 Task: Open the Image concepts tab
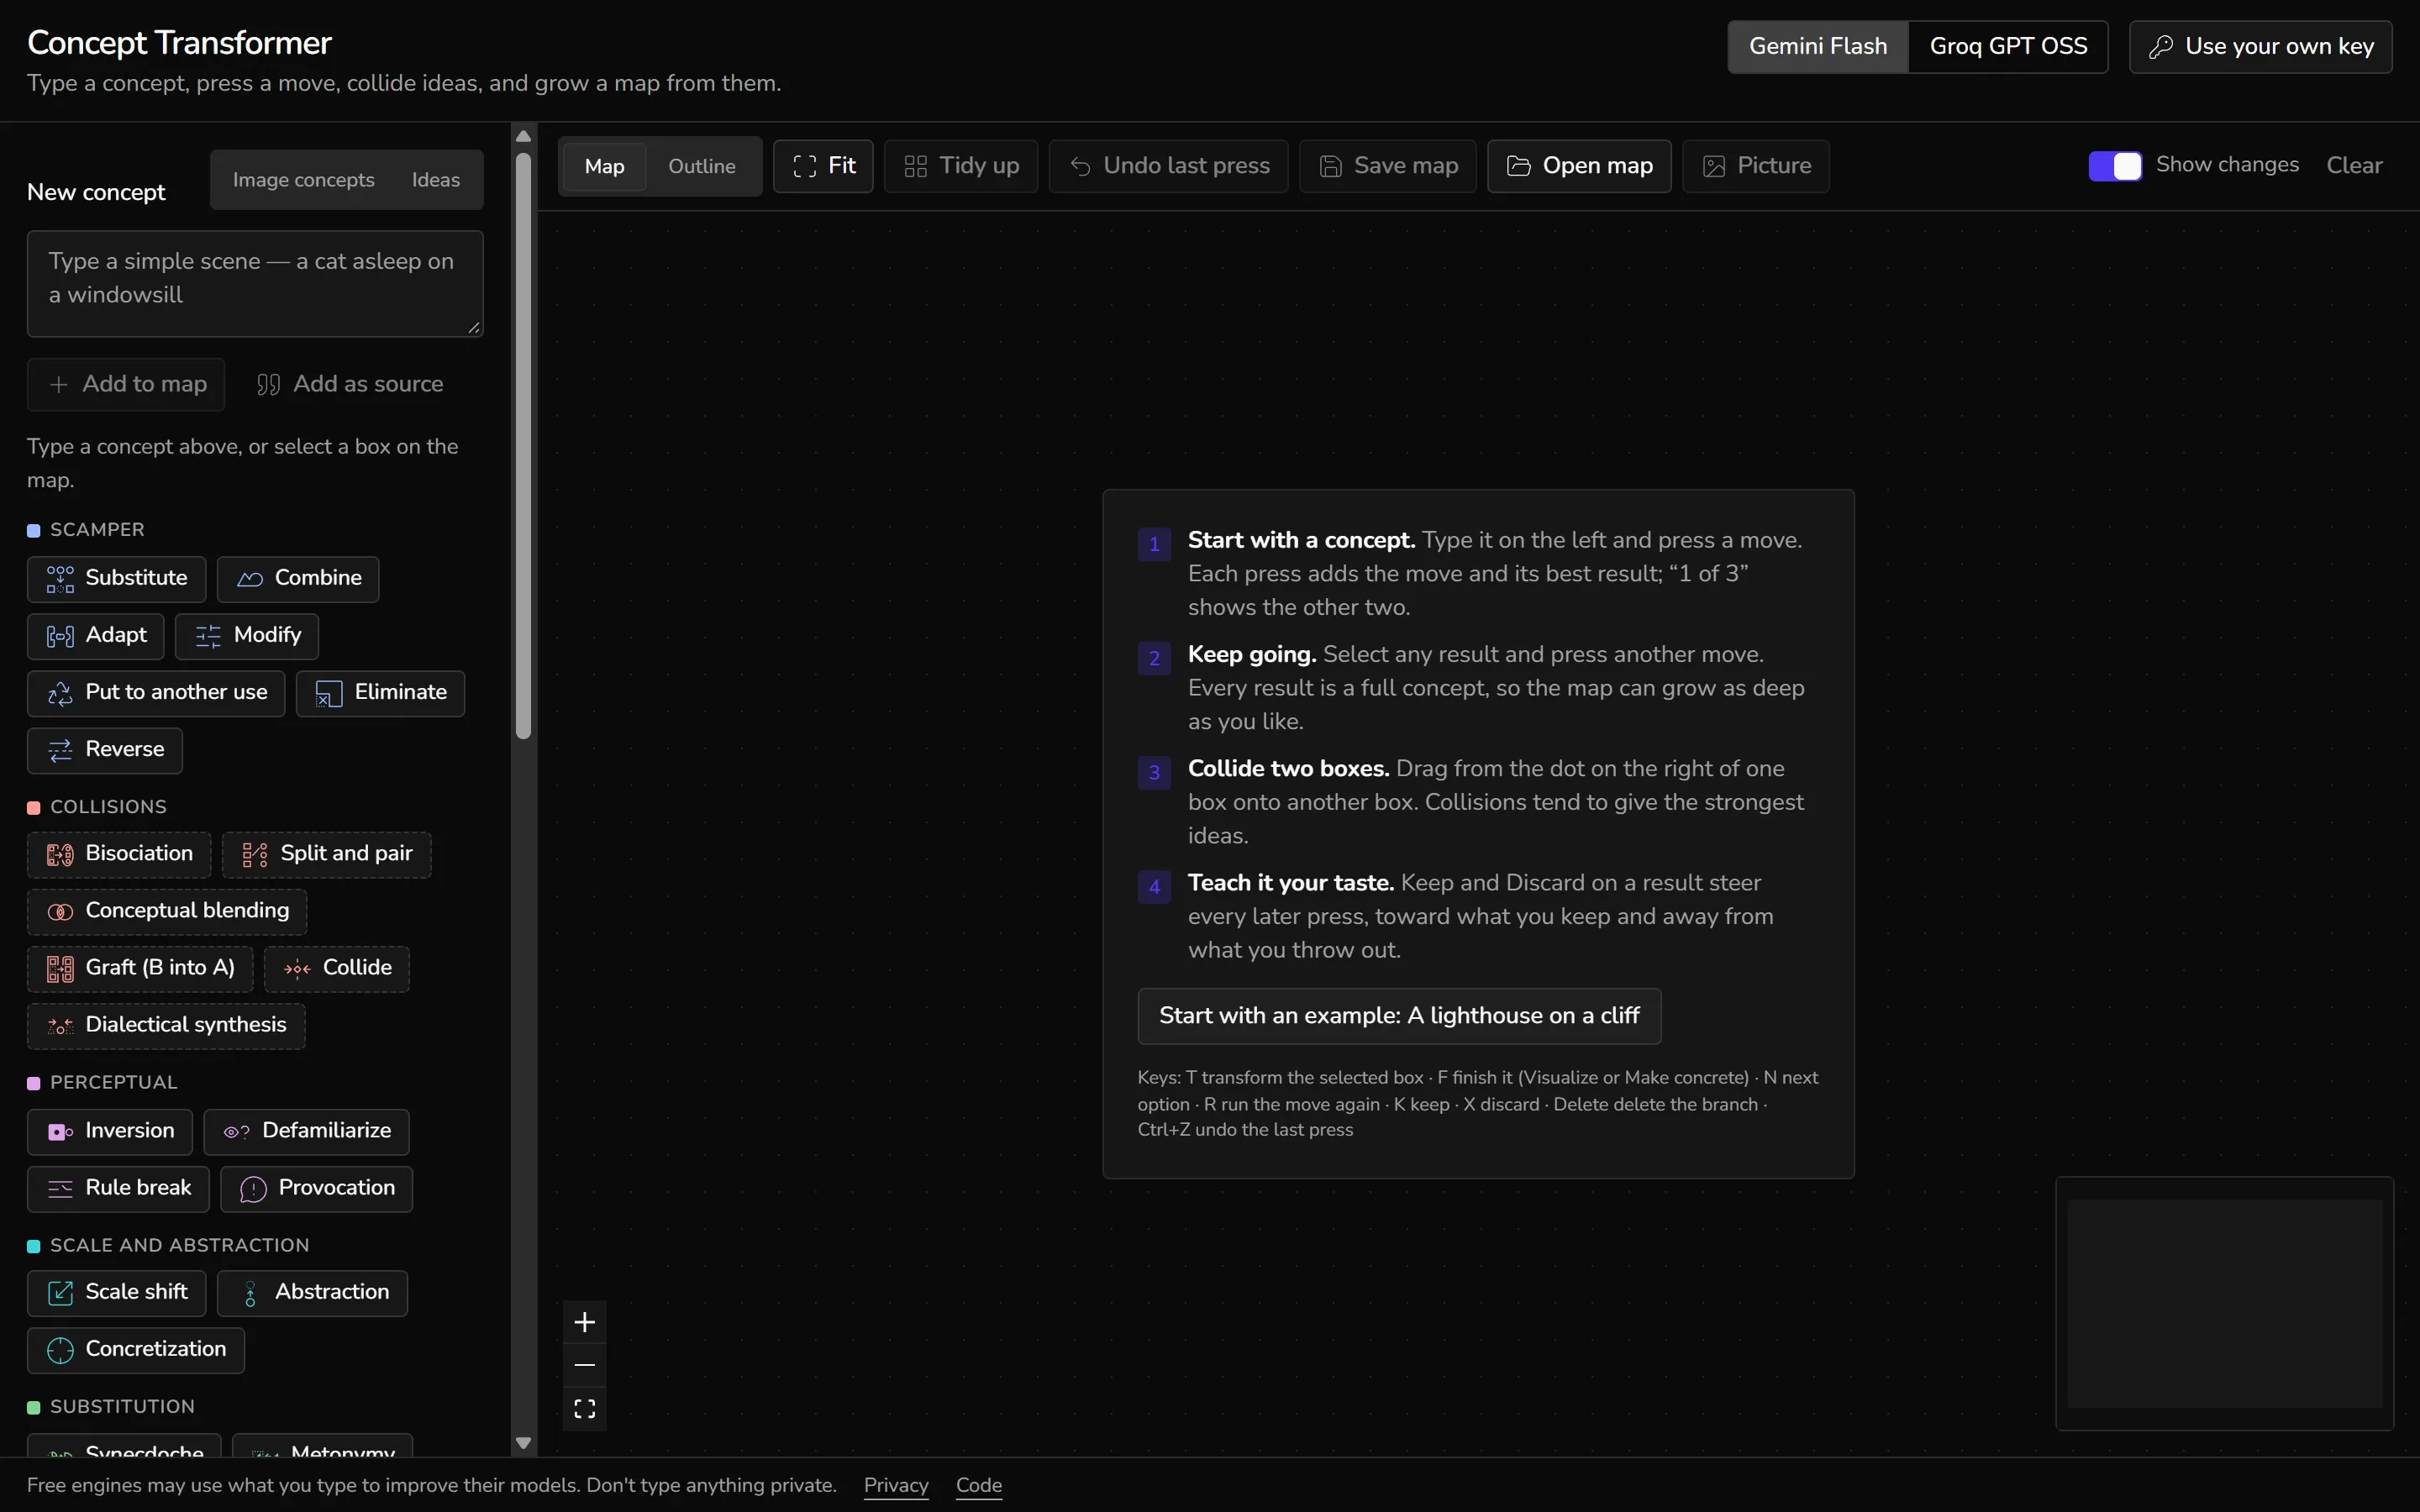304,180
